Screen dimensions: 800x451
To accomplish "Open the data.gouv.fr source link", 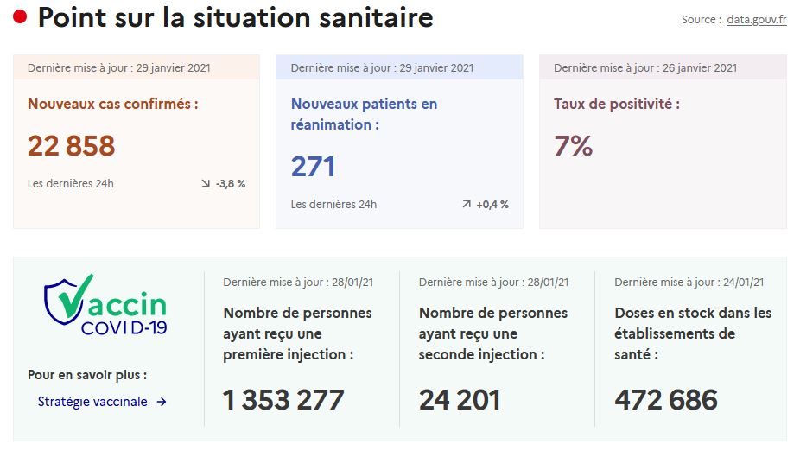I will (757, 19).
